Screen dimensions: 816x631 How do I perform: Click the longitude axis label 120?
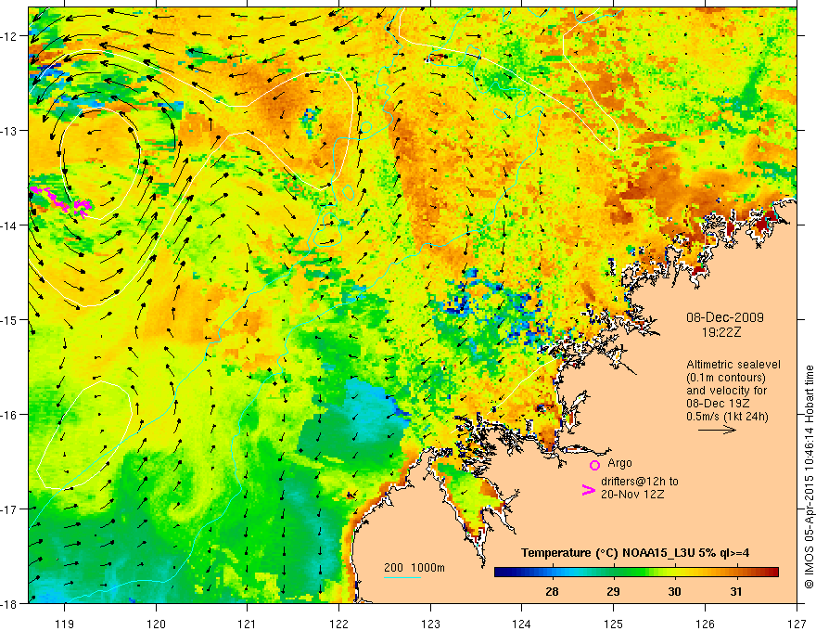tap(156, 624)
